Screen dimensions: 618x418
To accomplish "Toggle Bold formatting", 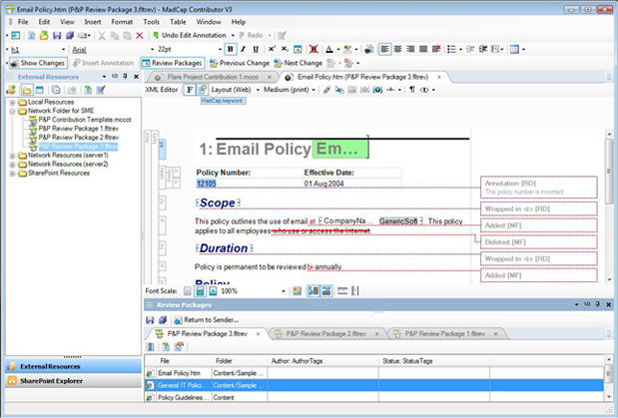I will coord(231,49).
